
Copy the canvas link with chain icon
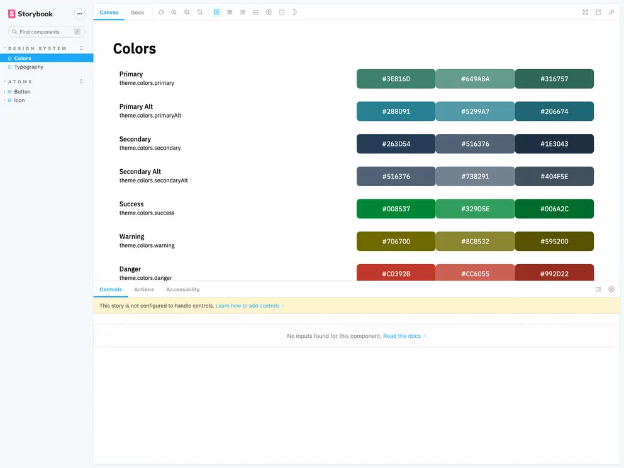click(611, 13)
